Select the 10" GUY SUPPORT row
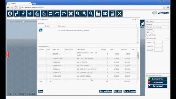Image resolution: width=176 pixels, height=99 pixels. point(87,66)
